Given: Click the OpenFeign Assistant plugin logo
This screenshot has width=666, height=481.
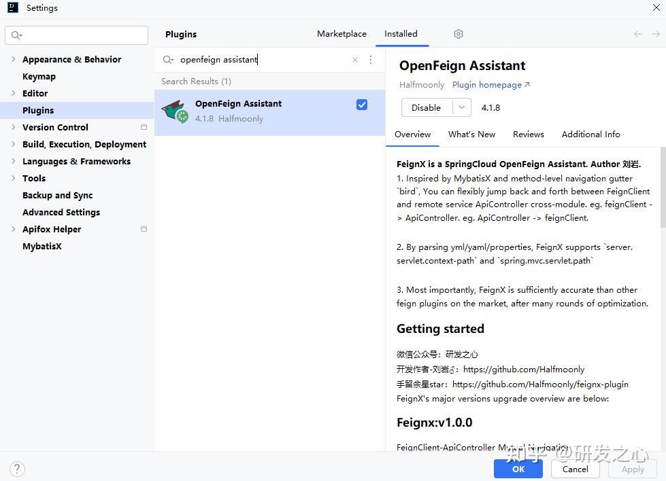Looking at the screenshot, I should click(175, 111).
